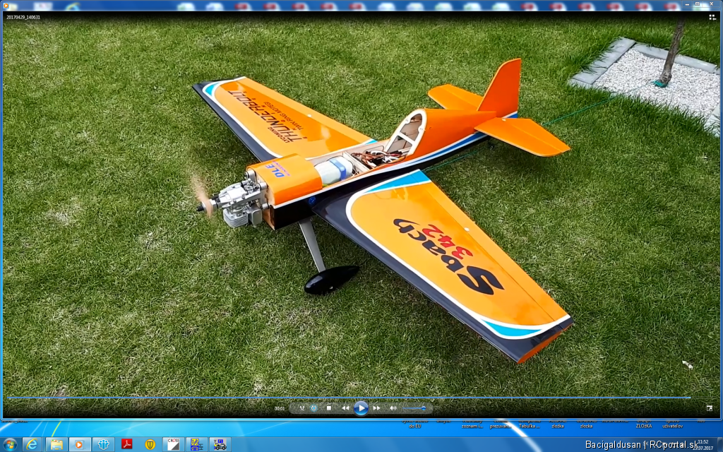723x452 pixels.
Task: Open Windows Explorer folder icon in taskbar
Action: 56,444
